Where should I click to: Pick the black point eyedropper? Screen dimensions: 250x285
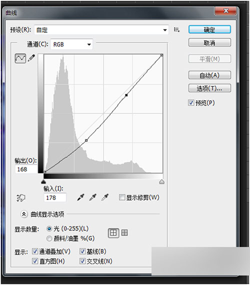click(x=80, y=197)
